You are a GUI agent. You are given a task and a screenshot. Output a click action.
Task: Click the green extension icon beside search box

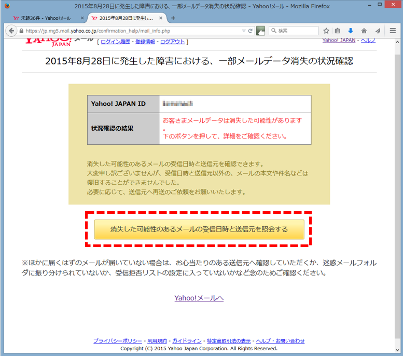pyautogui.click(x=260, y=31)
